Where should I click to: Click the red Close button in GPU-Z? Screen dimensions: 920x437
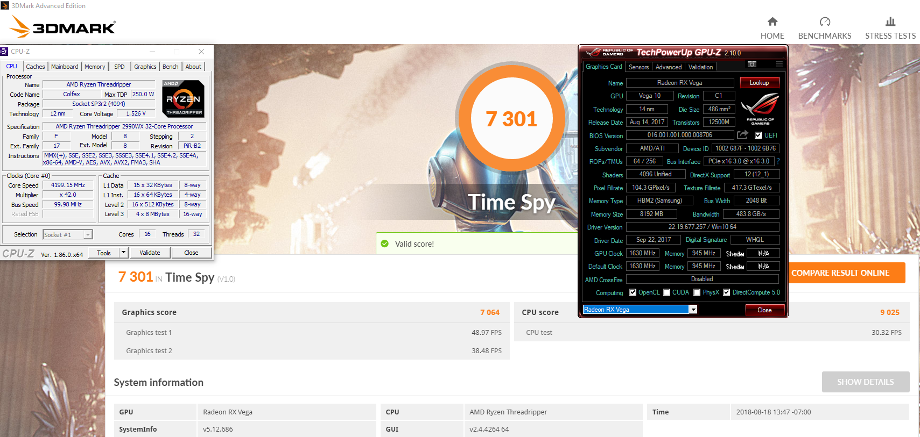pos(764,310)
